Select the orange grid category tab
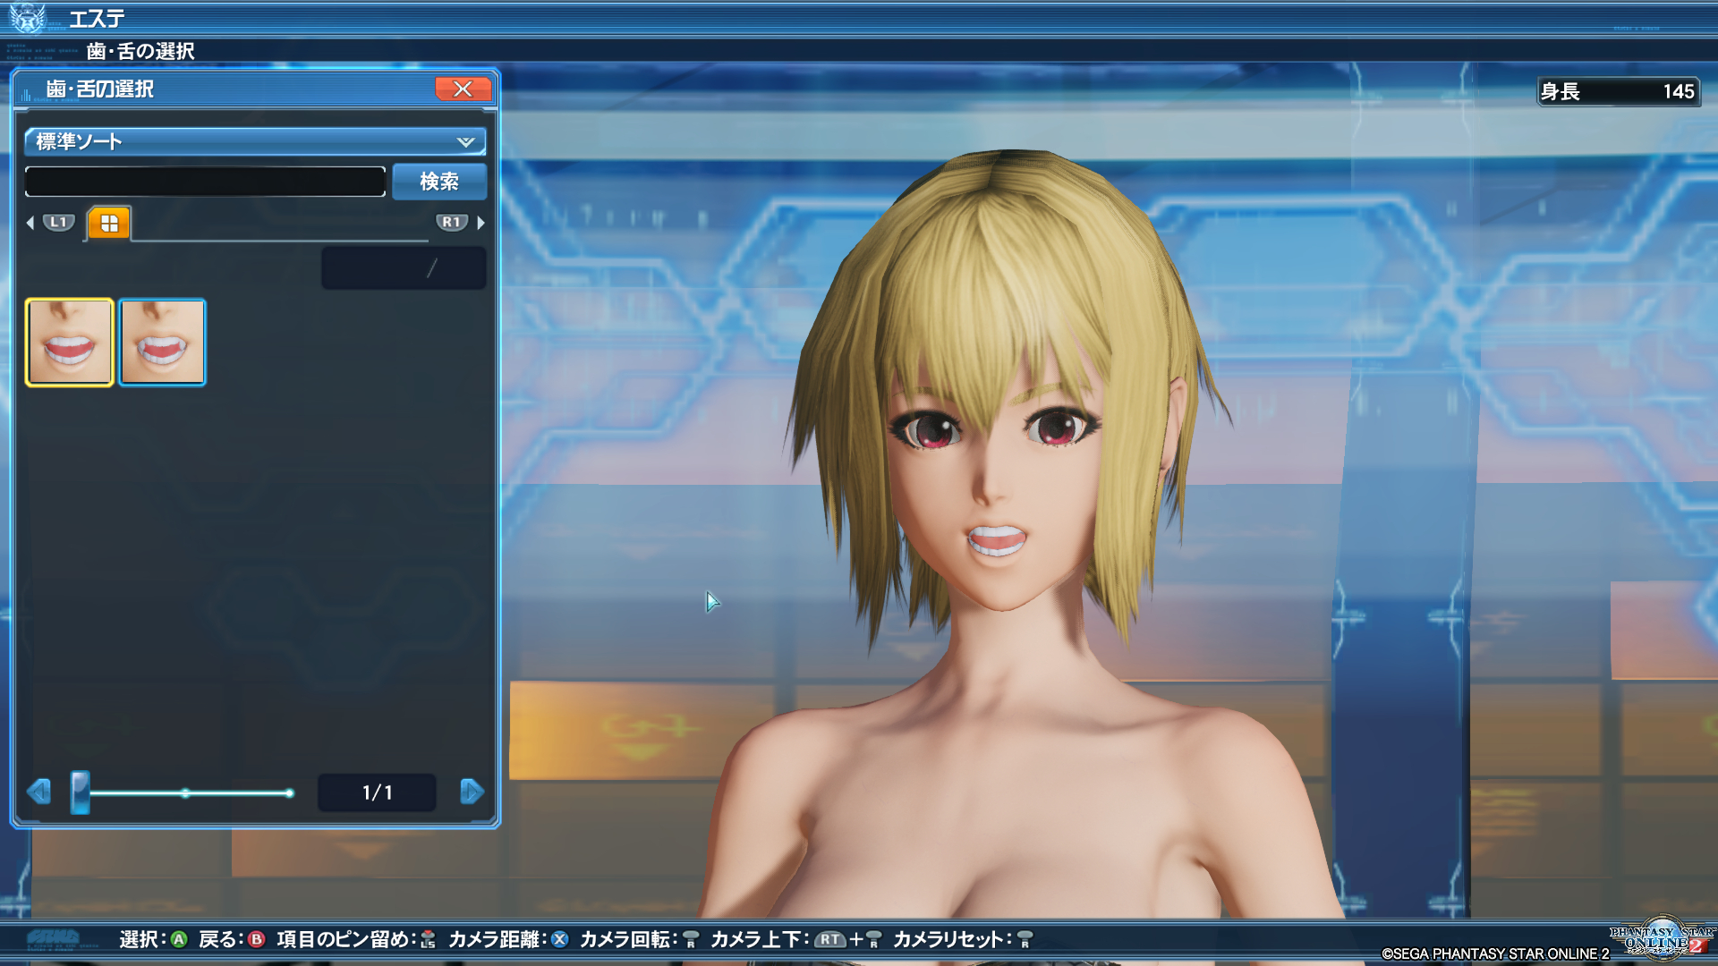Viewport: 1718px width, 966px height. 109,224
